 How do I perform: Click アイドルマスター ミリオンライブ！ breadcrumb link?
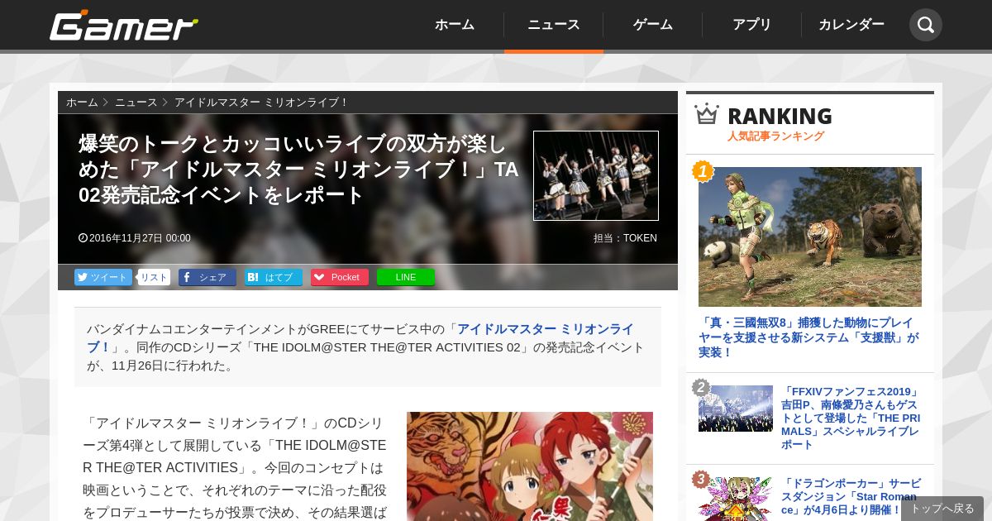[x=261, y=103]
